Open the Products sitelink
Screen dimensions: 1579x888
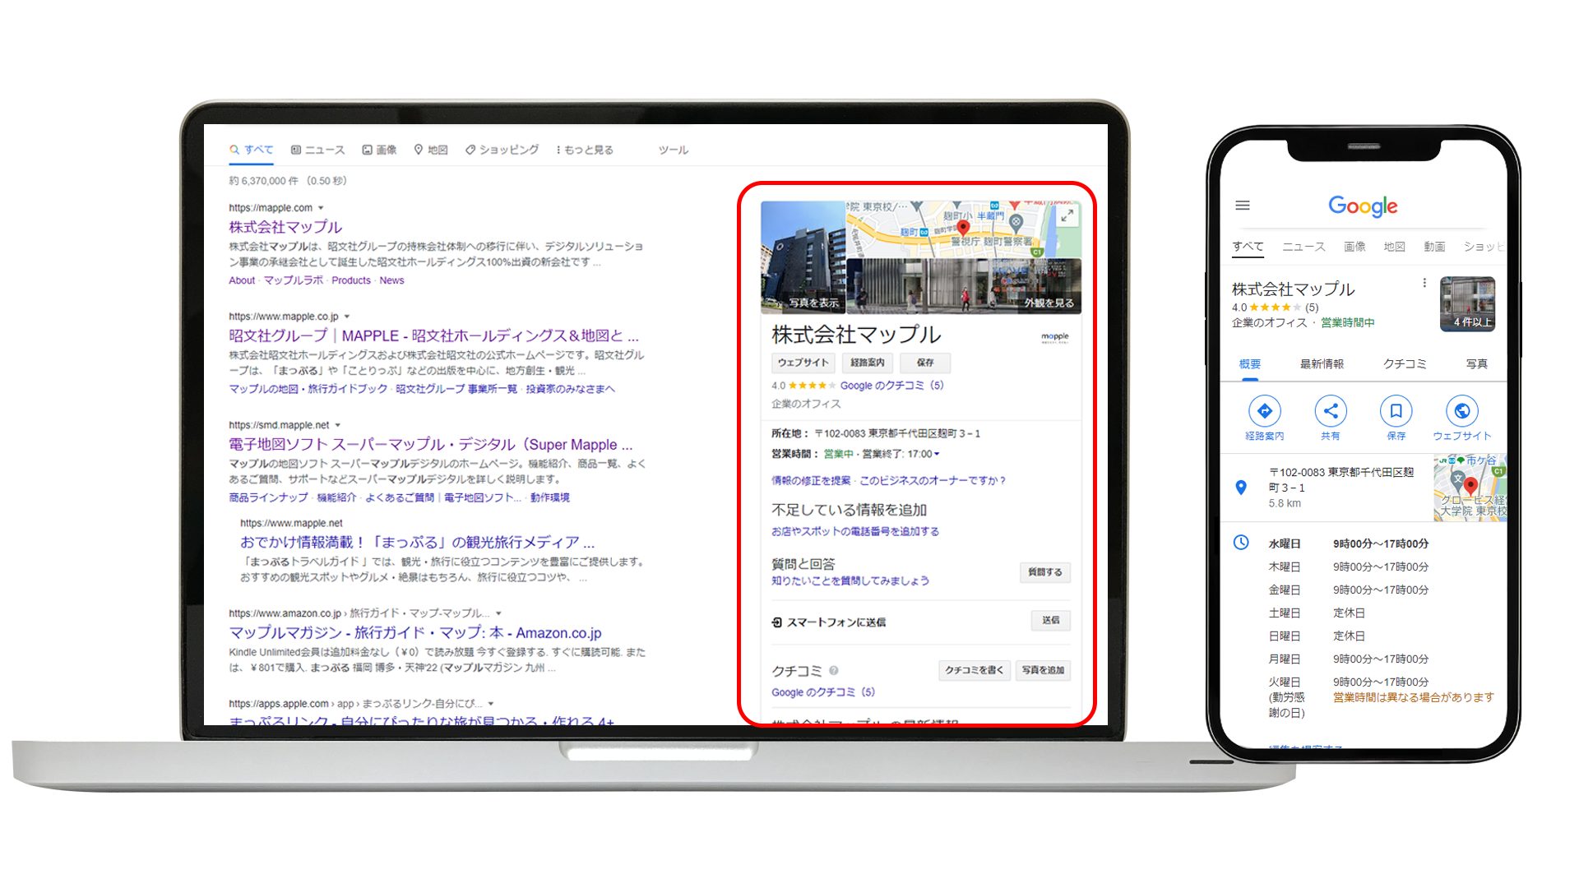(x=351, y=280)
